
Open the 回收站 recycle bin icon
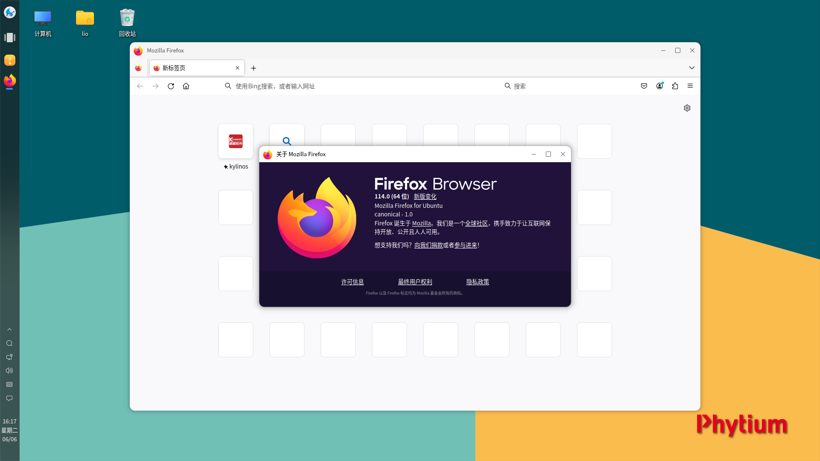coord(127,23)
